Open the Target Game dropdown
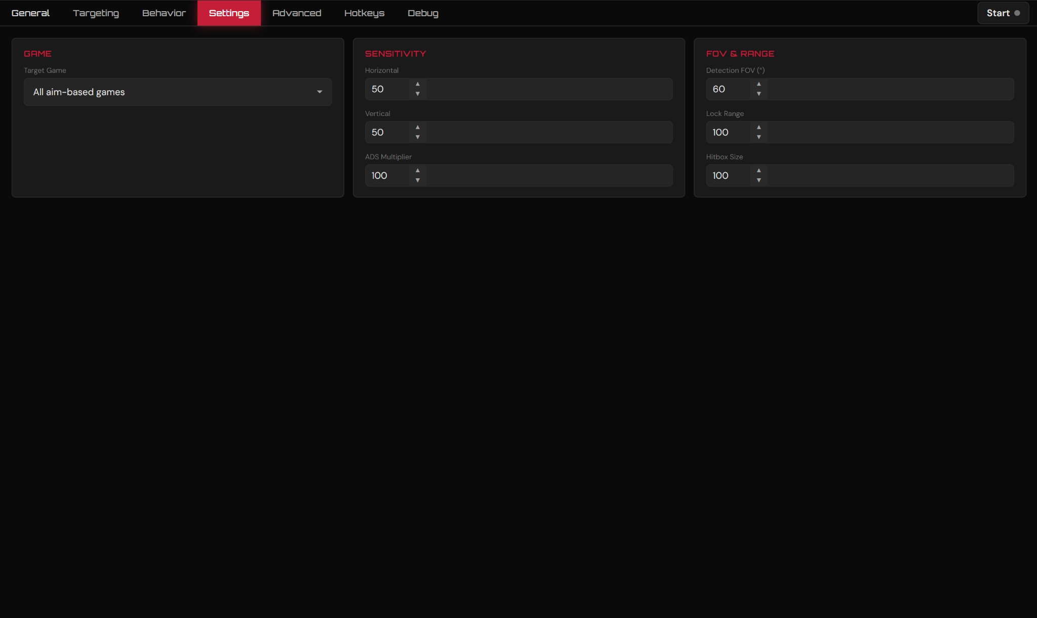The height and width of the screenshot is (618, 1037). click(319, 92)
